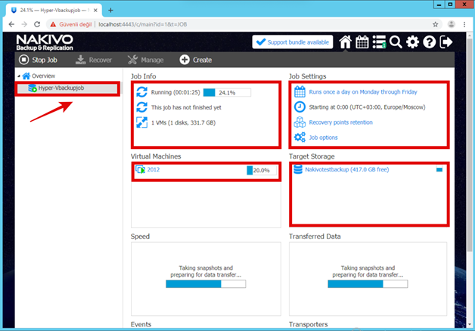Click '1 VMs (1 disks, 331.7 GB)' text

coord(183,122)
